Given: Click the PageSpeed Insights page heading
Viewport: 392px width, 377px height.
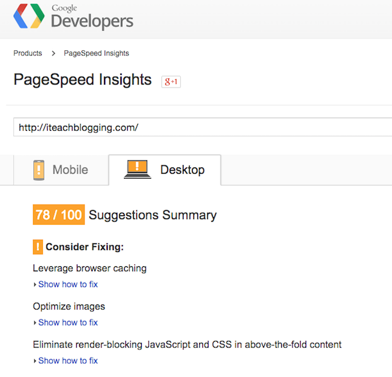Looking at the screenshot, I should coord(83,80).
